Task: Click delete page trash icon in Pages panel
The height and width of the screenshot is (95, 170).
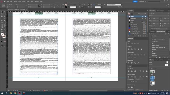Action: tap(167, 91)
